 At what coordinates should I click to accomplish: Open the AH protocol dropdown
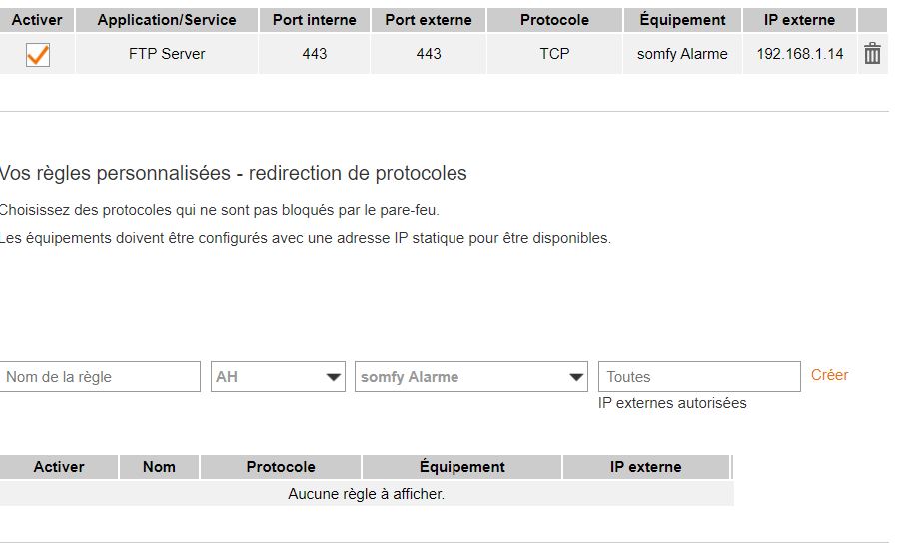pyautogui.click(x=278, y=376)
